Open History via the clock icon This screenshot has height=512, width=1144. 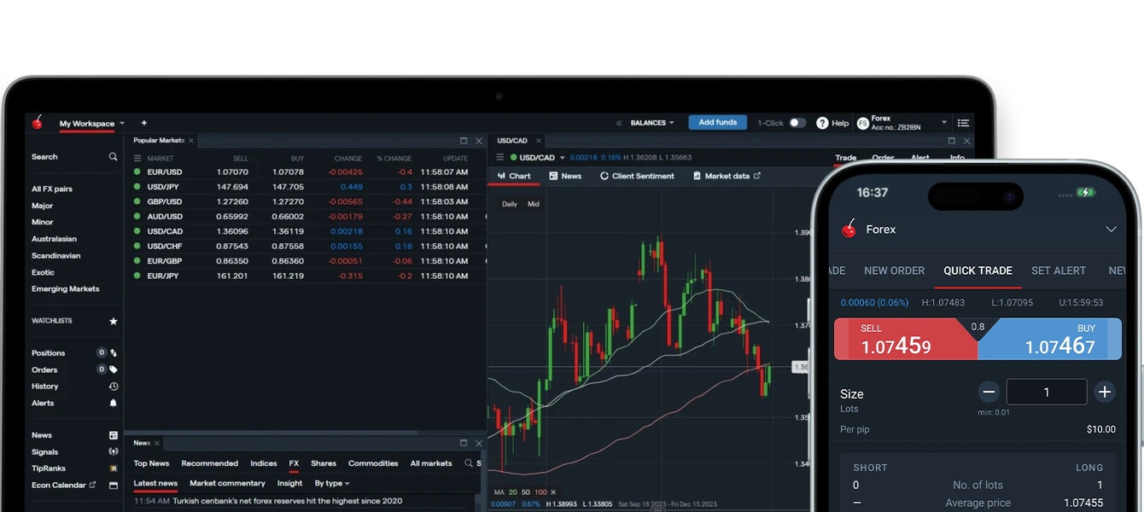[114, 387]
